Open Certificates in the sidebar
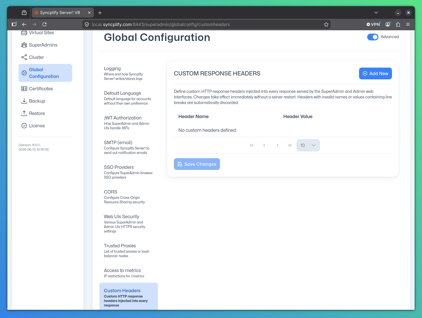Viewport: 422px width, 318px height. click(45, 89)
